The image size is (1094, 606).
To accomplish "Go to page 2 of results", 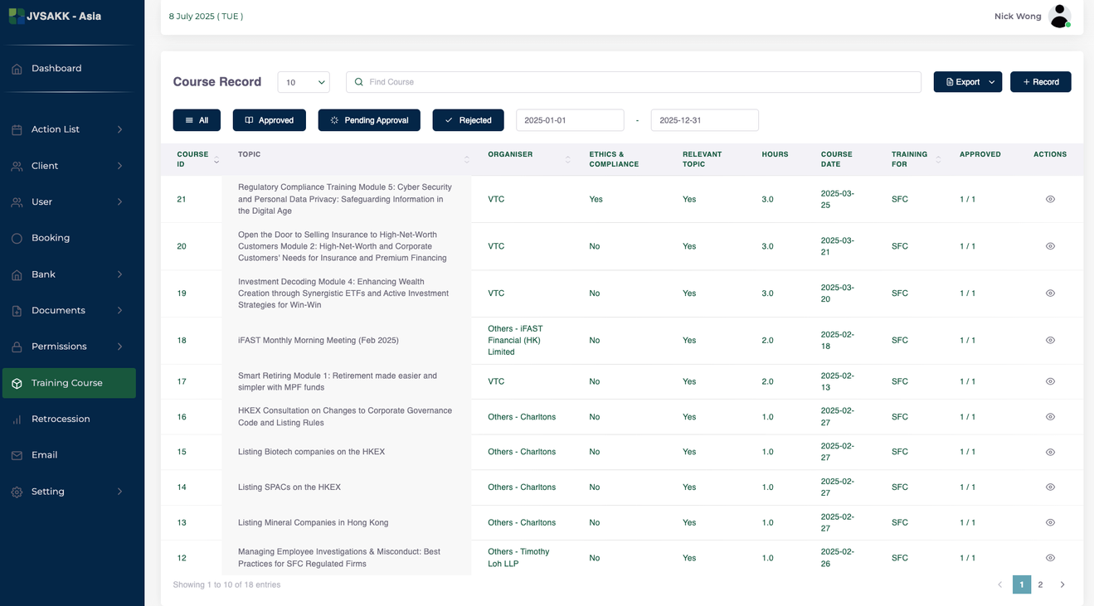I will pos(1040,584).
